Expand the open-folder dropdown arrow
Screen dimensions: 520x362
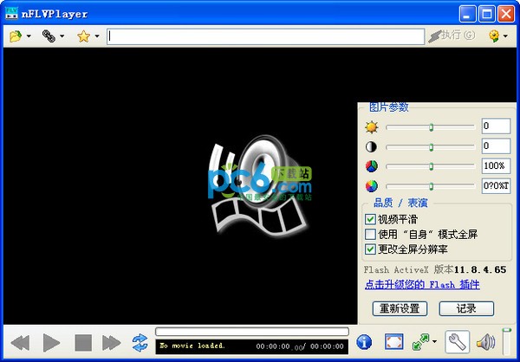[29, 36]
